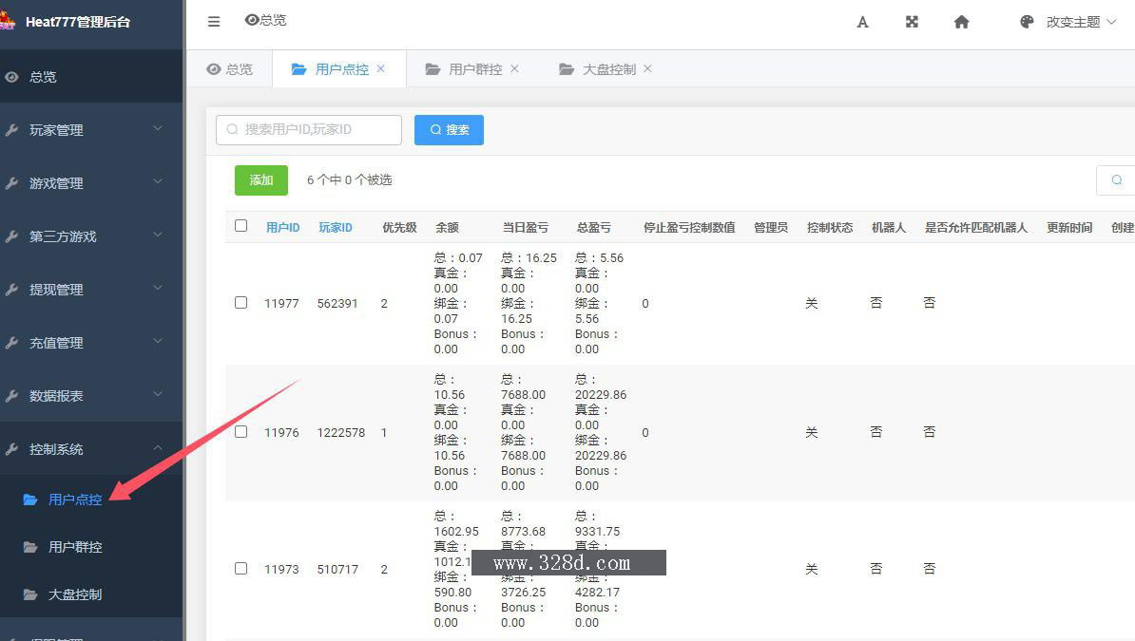
Task: Close the 用户点控 tab with X
Action: [x=381, y=68]
